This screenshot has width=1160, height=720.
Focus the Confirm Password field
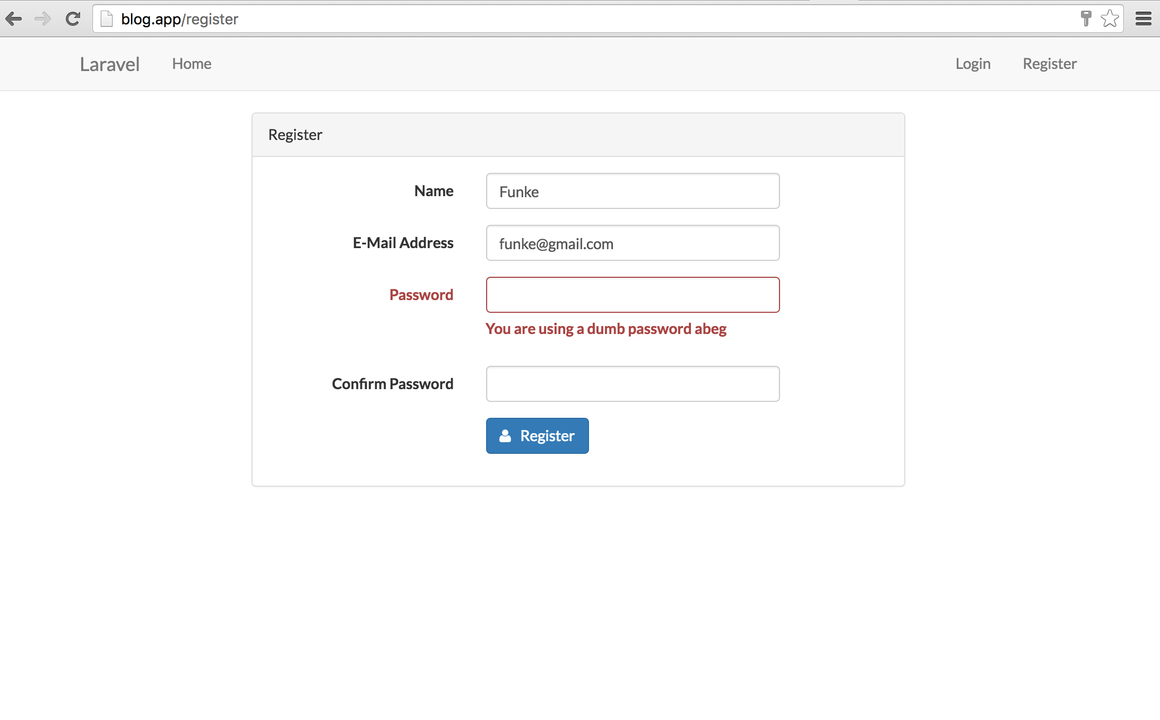[633, 384]
